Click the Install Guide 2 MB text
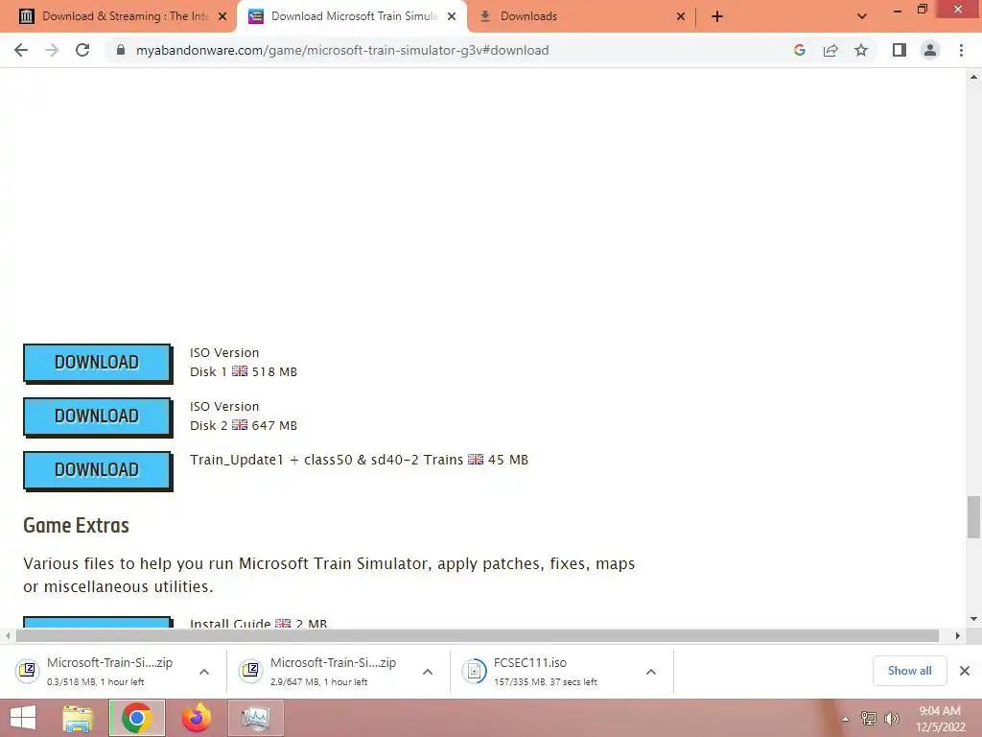This screenshot has width=982, height=737. pyautogui.click(x=258, y=623)
